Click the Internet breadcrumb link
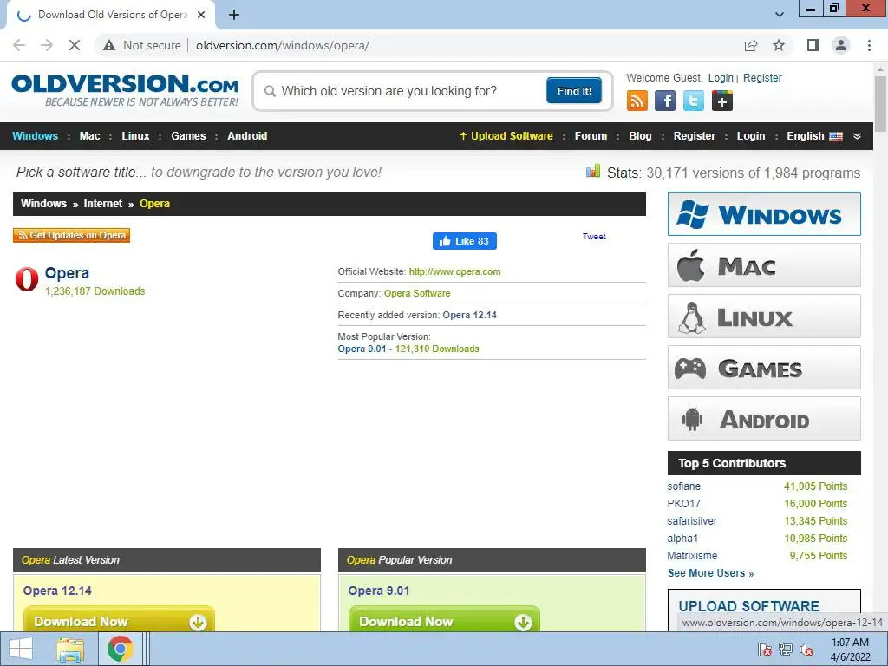Image resolution: width=888 pixels, height=666 pixels. 103,203
